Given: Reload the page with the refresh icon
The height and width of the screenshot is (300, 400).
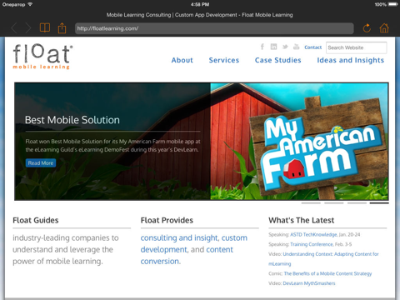Looking at the screenshot, I should (x=367, y=28).
